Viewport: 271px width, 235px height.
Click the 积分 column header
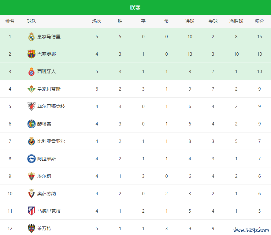[x=259, y=21]
